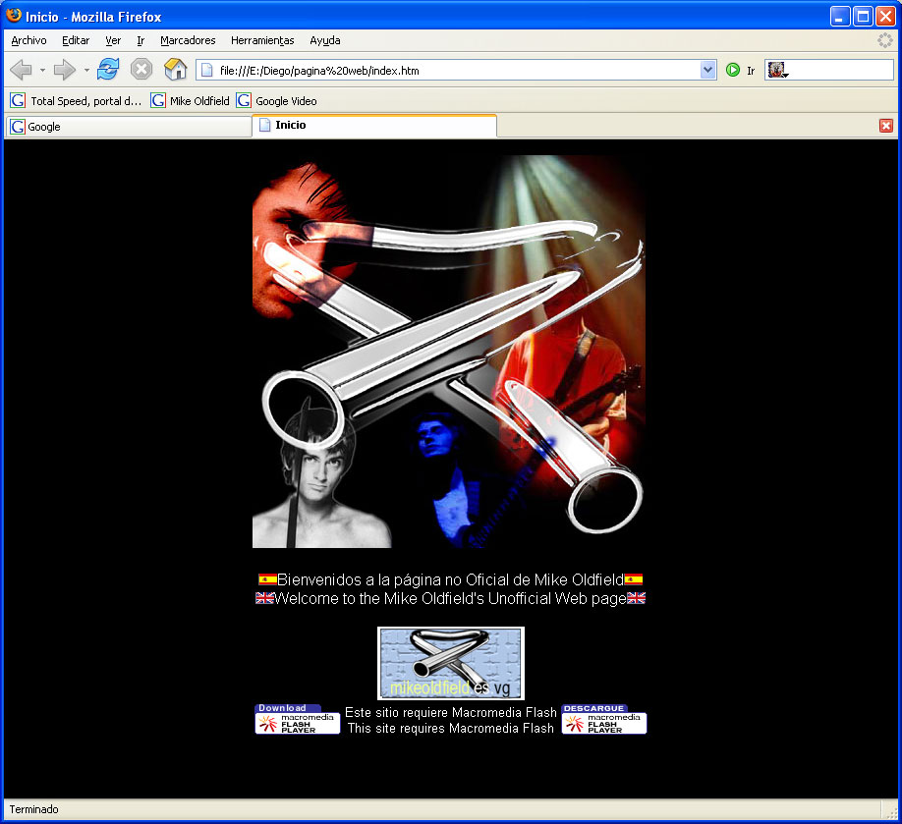Image resolution: width=902 pixels, height=824 pixels.
Task: Click the Spanish flag after Oldfield
Action: click(x=634, y=579)
